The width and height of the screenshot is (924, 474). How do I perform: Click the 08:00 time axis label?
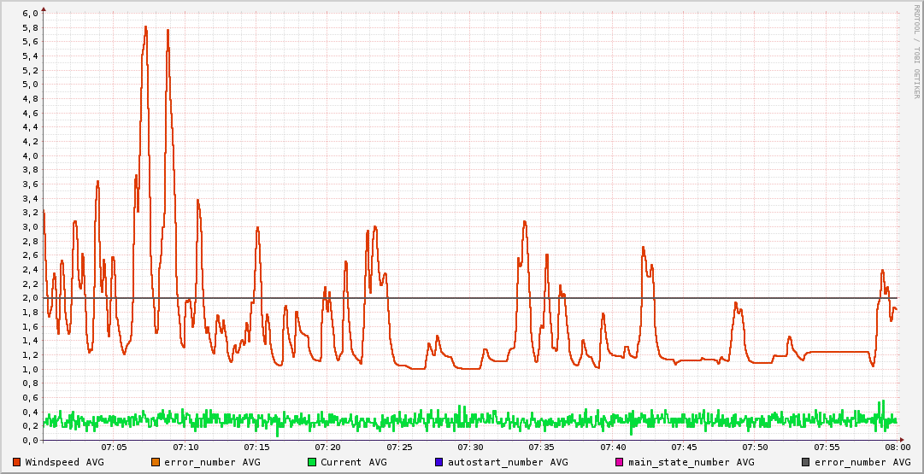pos(897,448)
